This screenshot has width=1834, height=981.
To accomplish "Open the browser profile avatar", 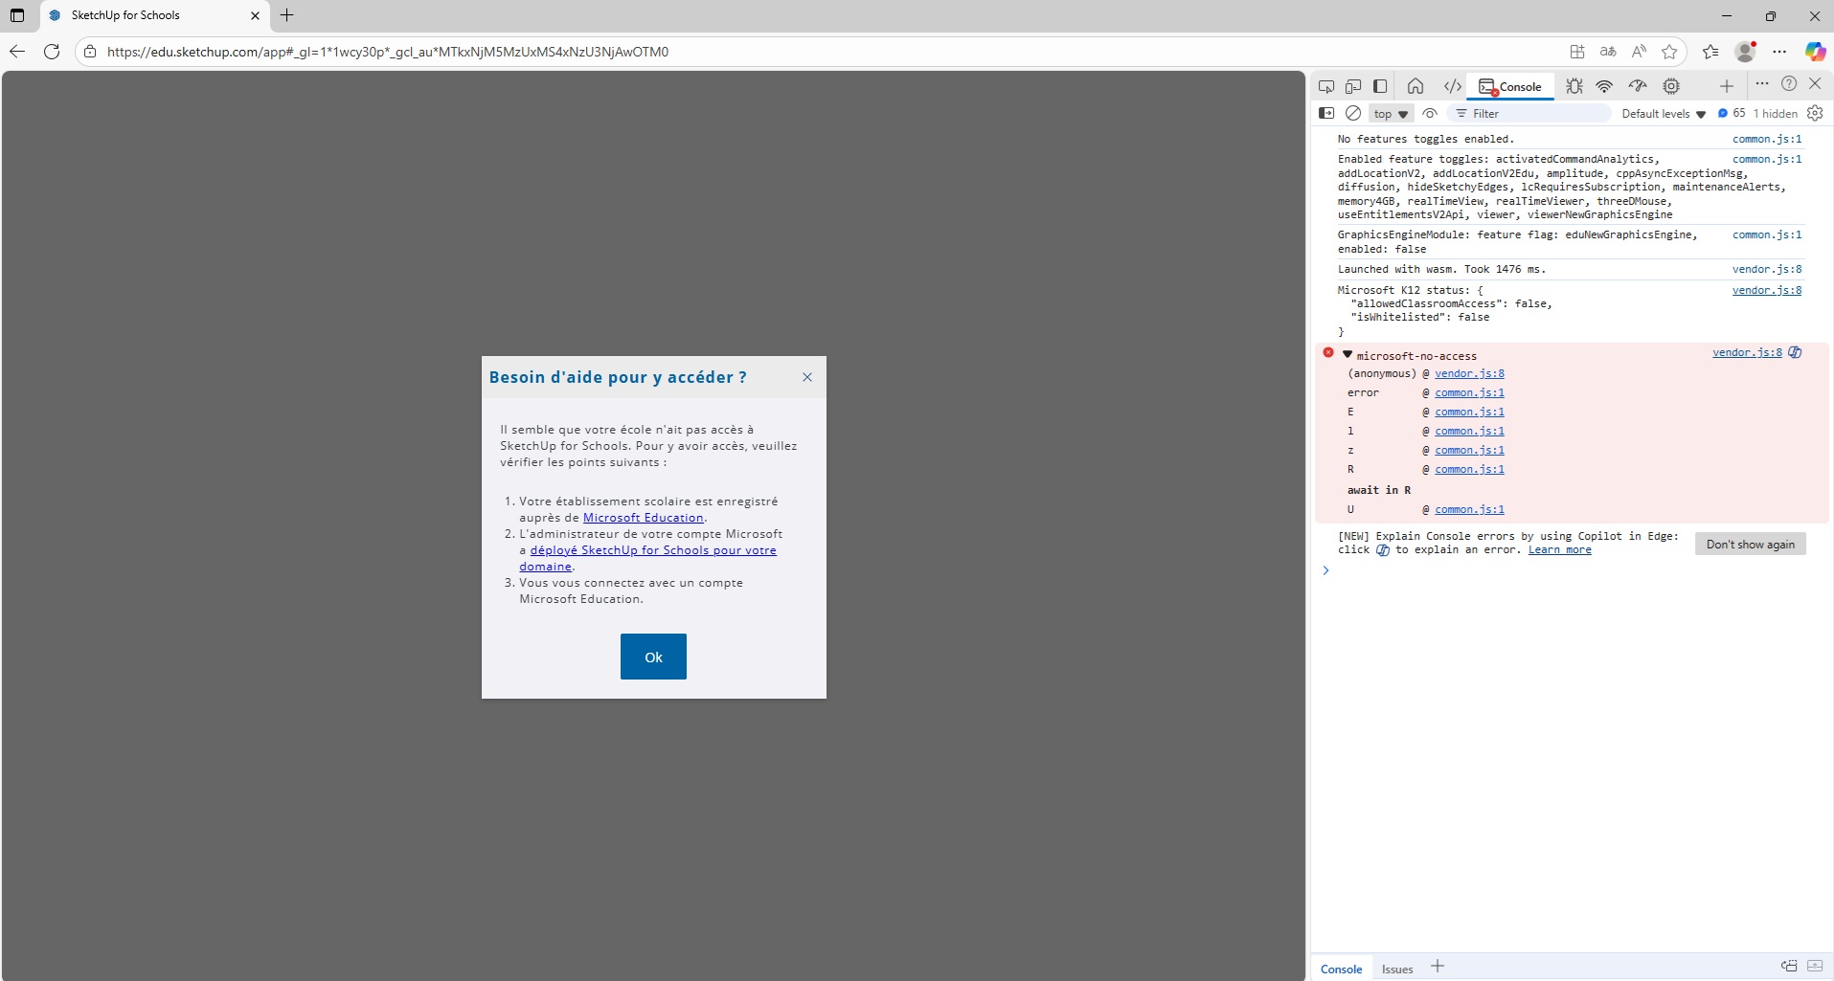I will (1746, 52).
